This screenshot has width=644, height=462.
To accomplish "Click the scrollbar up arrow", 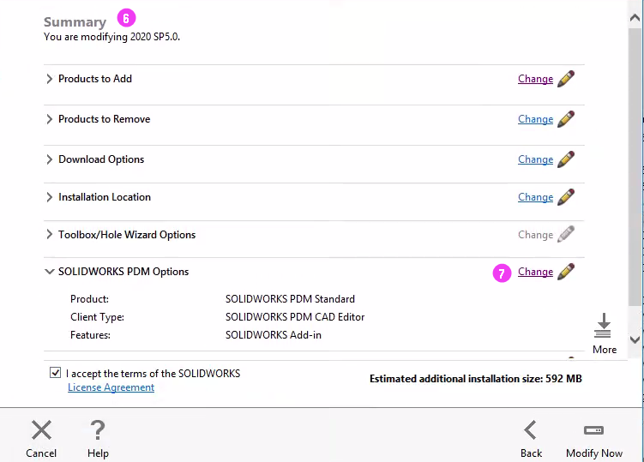I will (635, 18).
